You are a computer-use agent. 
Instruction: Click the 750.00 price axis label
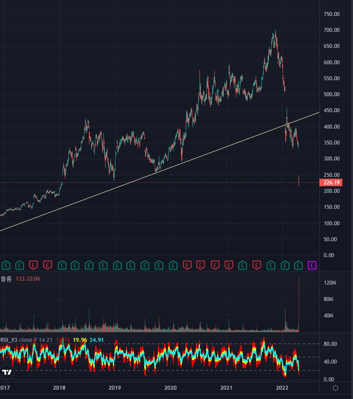[x=331, y=14]
